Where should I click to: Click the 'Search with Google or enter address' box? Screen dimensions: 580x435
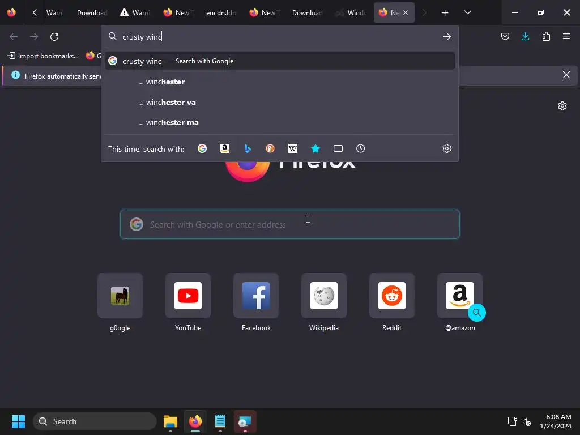click(x=290, y=224)
